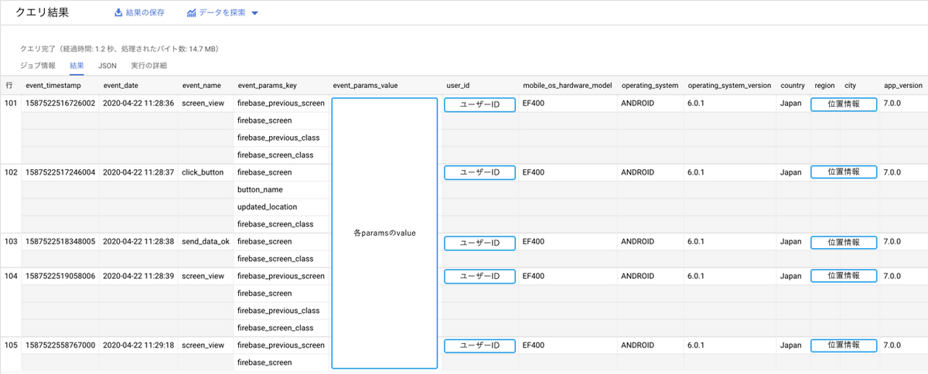Open the 実行の詳細 tab
Viewport: 928px width, 374px height.
pyautogui.click(x=149, y=66)
